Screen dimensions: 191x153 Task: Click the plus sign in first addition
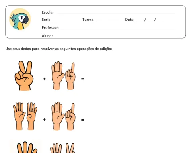44,79
